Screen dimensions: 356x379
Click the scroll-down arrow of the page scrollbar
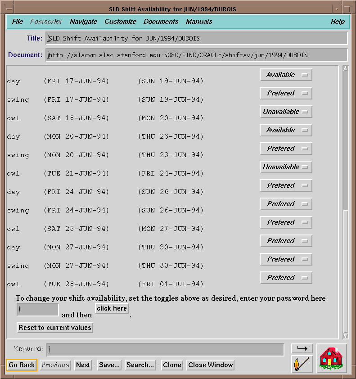(x=346, y=336)
